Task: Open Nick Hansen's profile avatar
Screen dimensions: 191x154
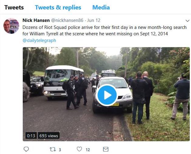Action: pos(11,26)
